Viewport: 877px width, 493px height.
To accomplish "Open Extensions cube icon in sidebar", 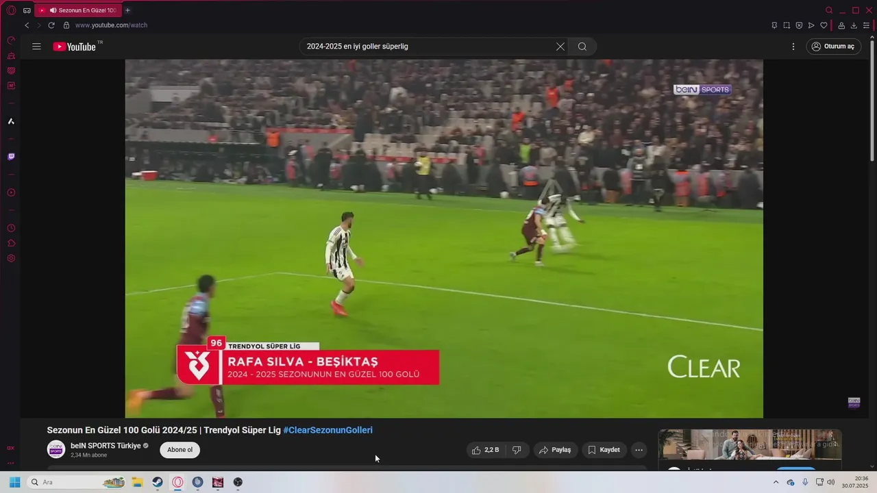I will [x=11, y=243].
